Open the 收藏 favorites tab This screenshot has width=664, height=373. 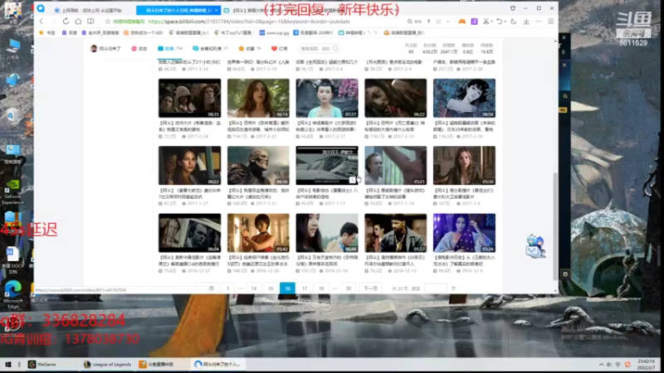250,49
